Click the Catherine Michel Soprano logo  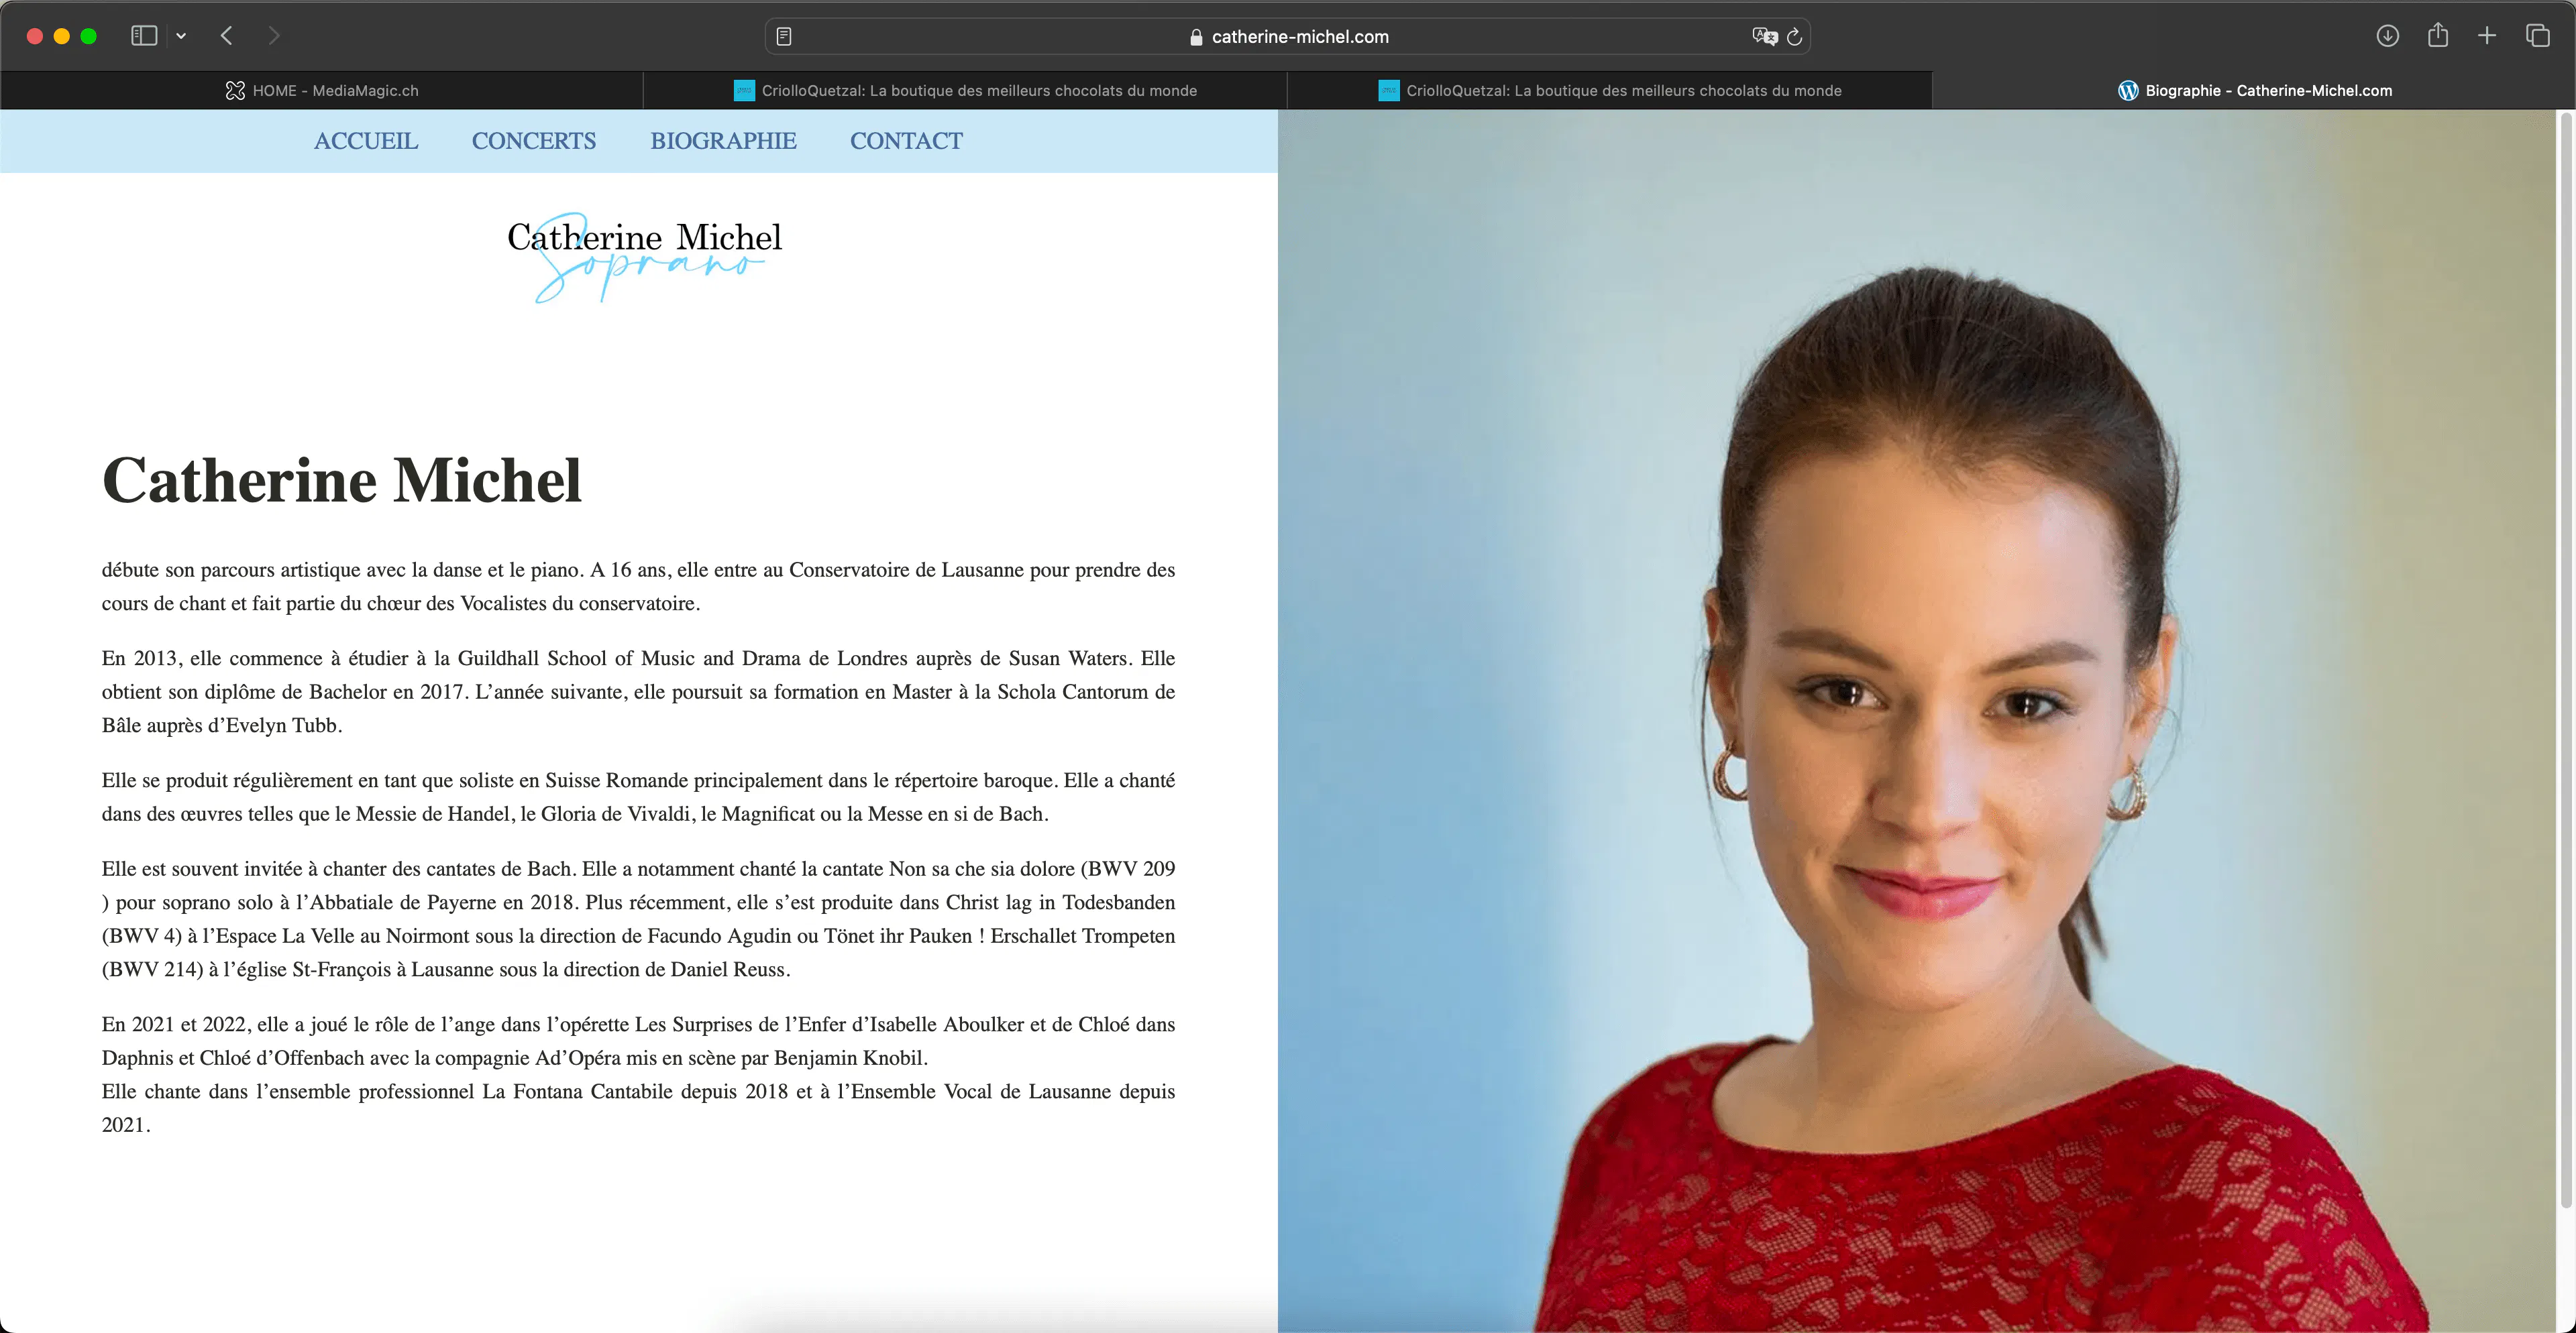click(x=644, y=257)
